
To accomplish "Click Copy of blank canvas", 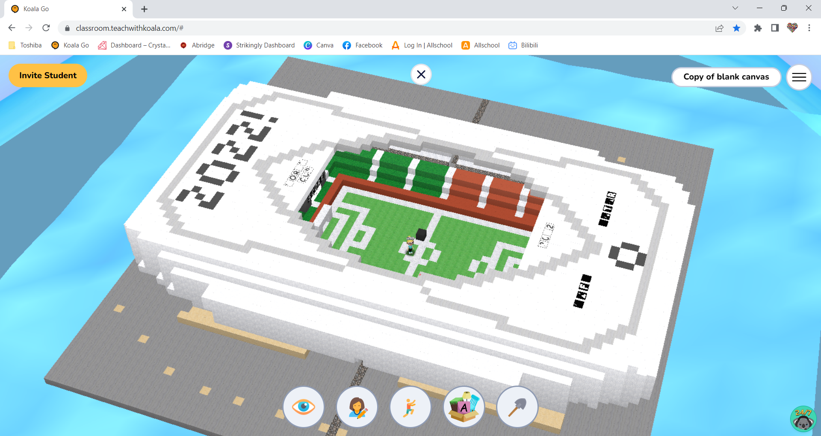I will [726, 77].
